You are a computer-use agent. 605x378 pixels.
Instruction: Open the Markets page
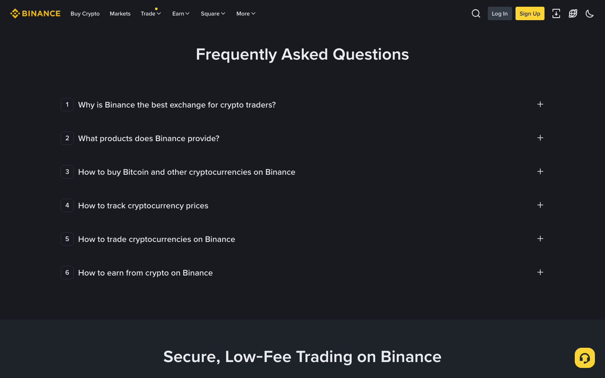click(x=120, y=13)
